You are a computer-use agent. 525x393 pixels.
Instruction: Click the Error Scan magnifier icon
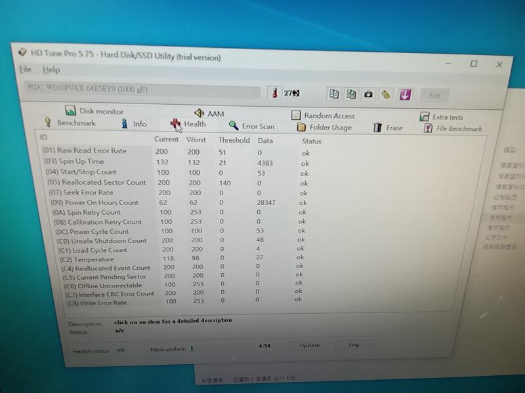coord(234,126)
